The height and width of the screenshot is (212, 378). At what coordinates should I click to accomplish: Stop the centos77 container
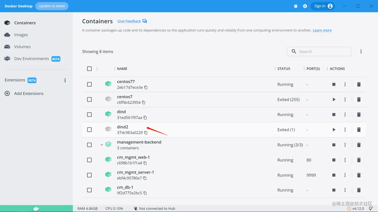(x=334, y=84)
